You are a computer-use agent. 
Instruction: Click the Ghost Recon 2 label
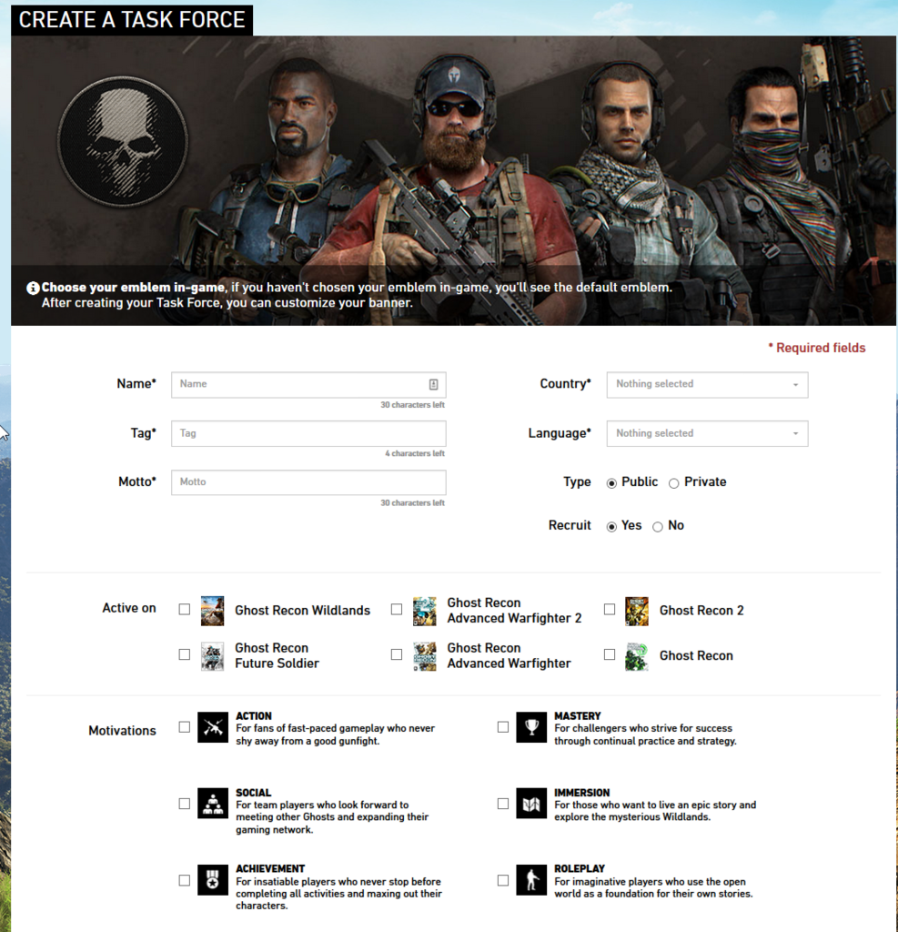[x=701, y=611]
